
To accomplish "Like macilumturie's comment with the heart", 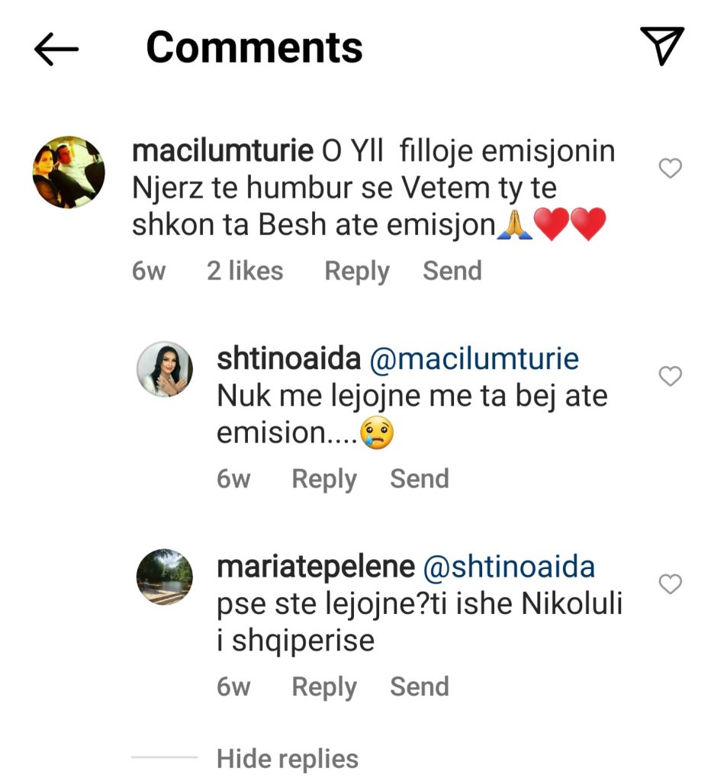I will 670,168.
